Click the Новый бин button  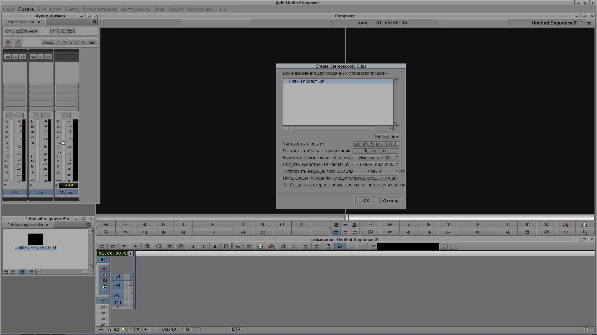(387, 137)
